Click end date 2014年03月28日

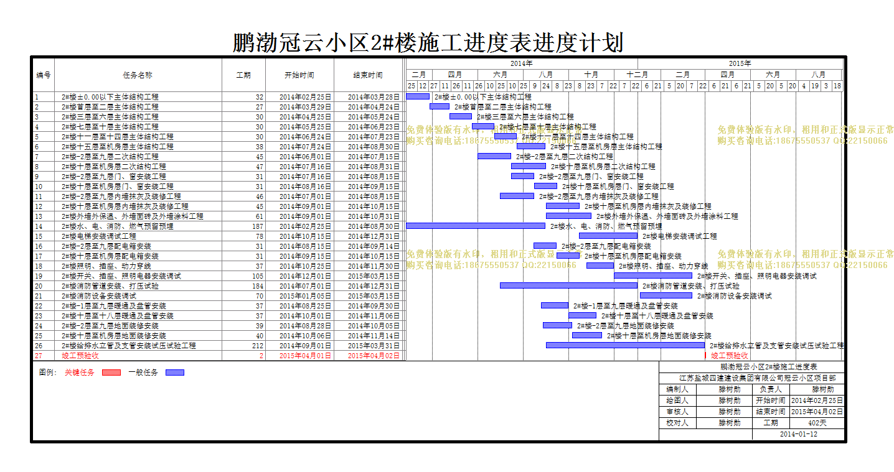pyautogui.click(x=374, y=97)
